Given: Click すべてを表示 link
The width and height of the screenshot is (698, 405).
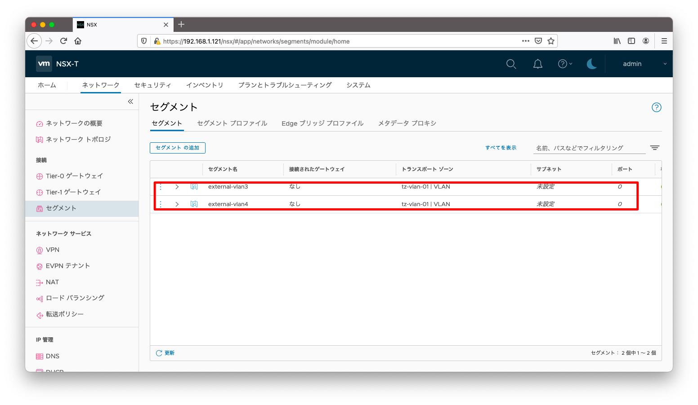Looking at the screenshot, I should (501, 148).
